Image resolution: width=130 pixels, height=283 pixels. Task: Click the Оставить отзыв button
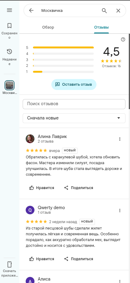coord(74,85)
